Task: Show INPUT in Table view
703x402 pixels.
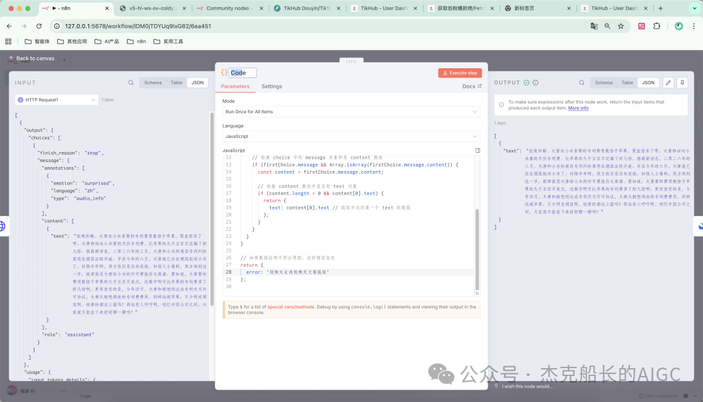Action: pos(176,83)
